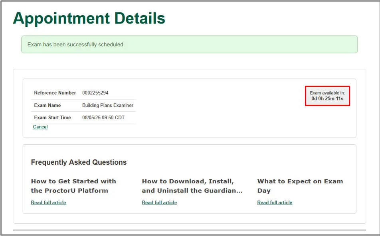Open Read full article for ProctorU Platform
The image size is (380, 236).
(x=48, y=203)
